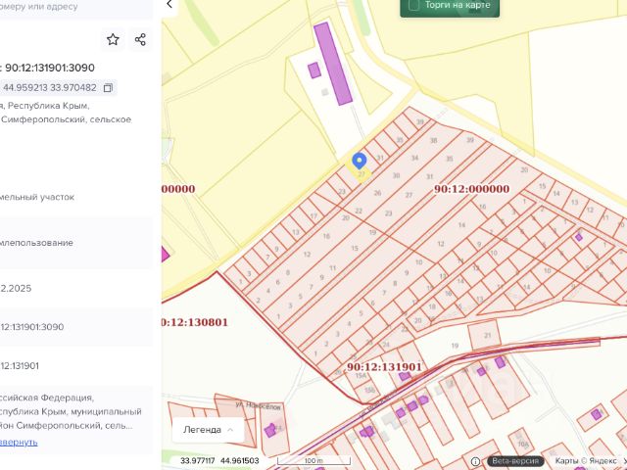Image resolution: width=627 pixels, height=470 pixels.
Task: Collapse the side panel with the left arrow
Action: point(169,5)
